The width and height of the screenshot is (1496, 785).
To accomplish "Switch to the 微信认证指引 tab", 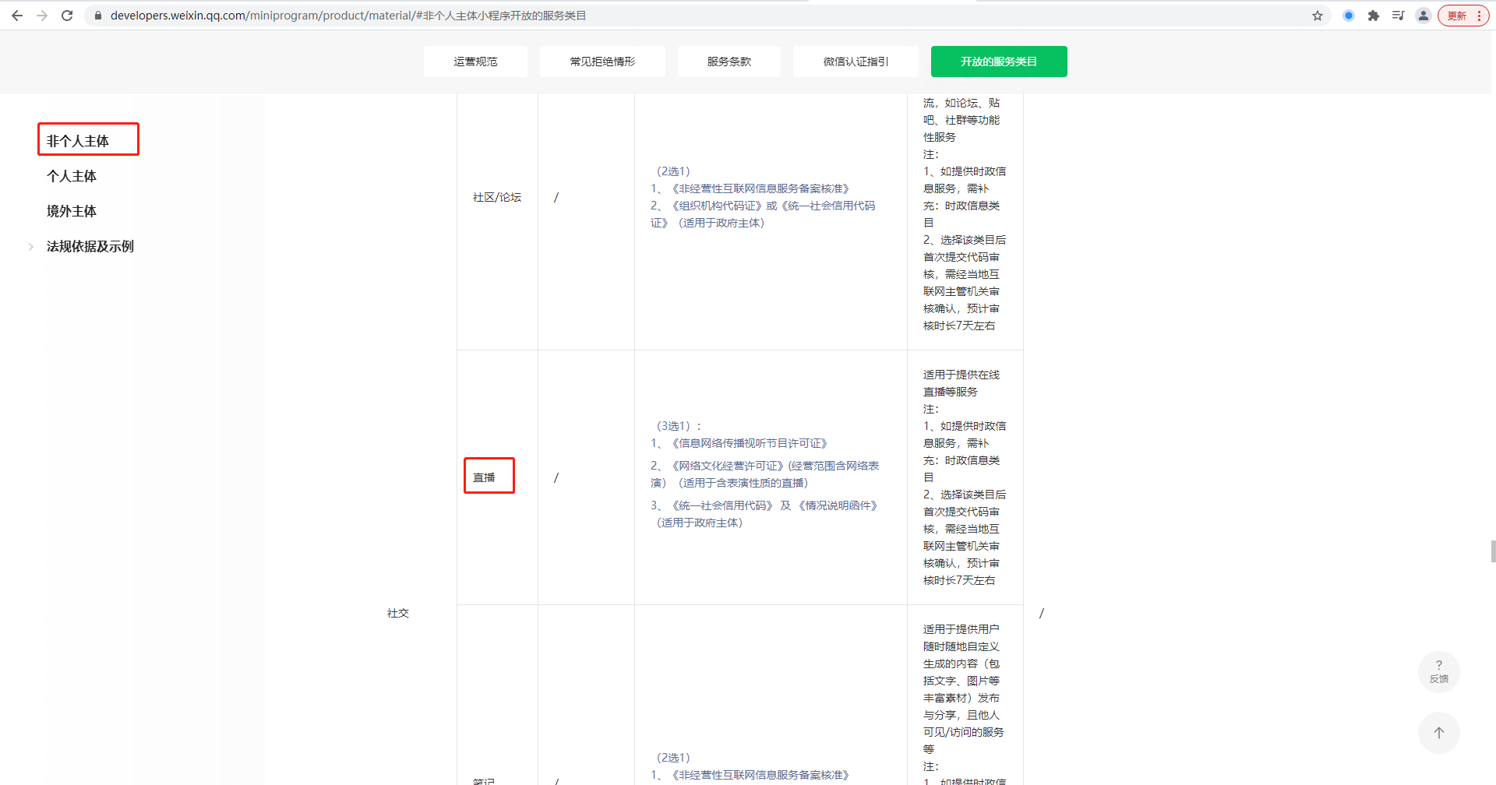I will tap(856, 62).
